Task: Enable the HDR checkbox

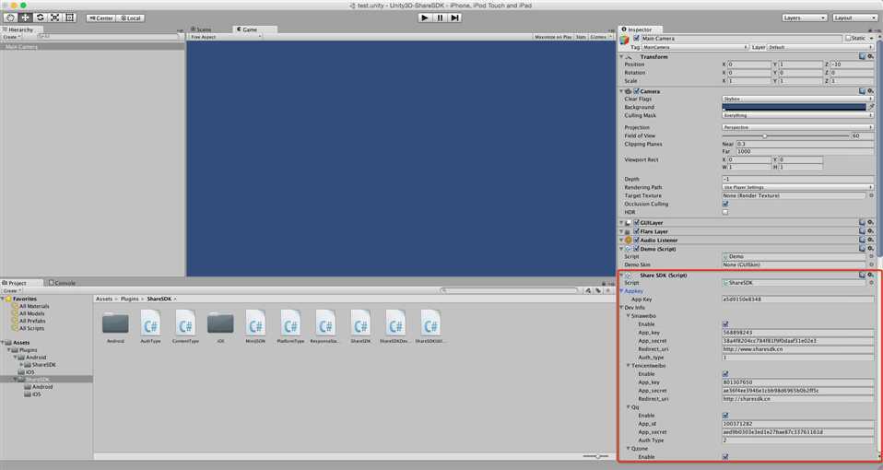Action: point(725,213)
